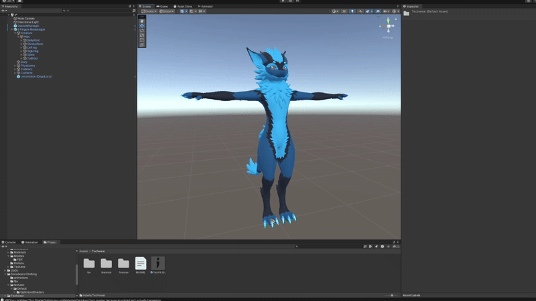The image size is (536, 301).
Task: Select the Scale tool
Action: pos(142,35)
